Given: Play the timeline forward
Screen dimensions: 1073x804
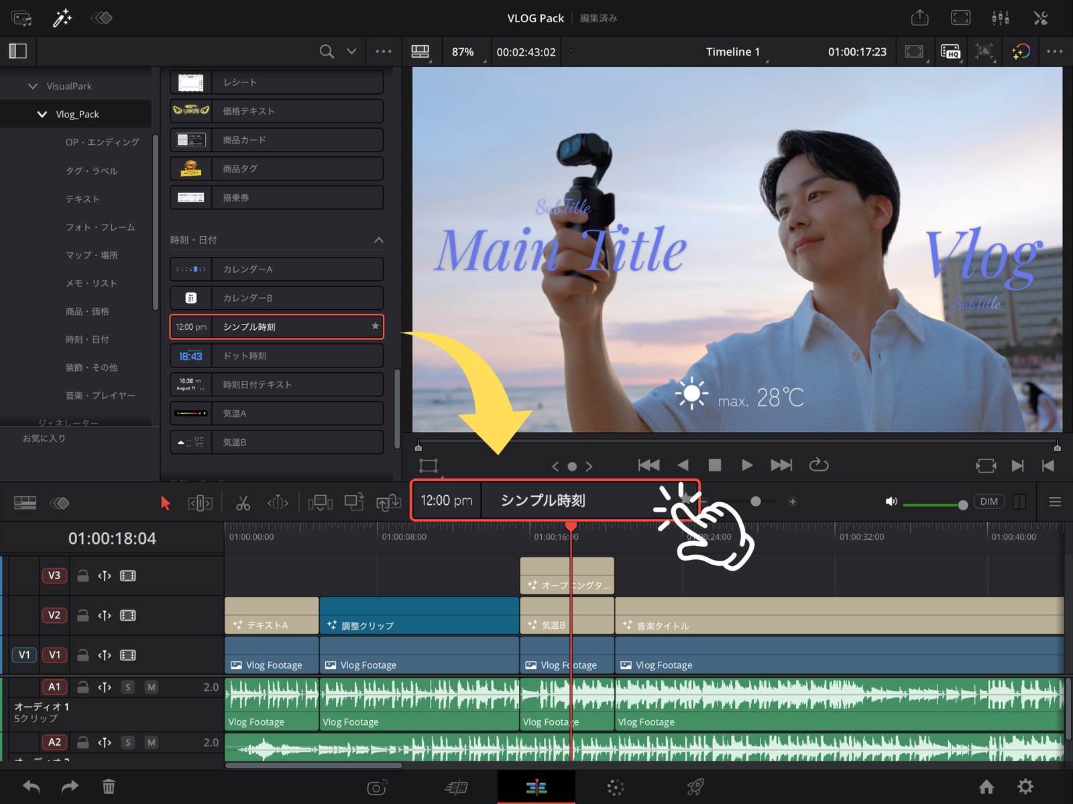Looking at the screenshot, I should click(x=747, y=465).
